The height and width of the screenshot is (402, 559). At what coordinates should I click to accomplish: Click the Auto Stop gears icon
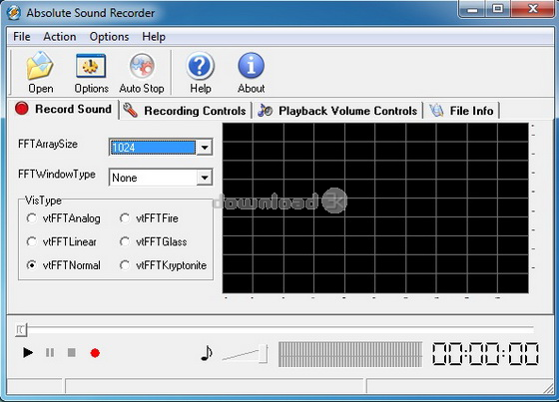[x=142, y=66]
